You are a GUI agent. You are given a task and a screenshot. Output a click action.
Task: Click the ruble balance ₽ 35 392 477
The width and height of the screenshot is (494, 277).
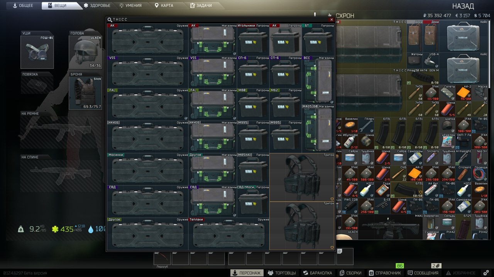pos(437,16)
